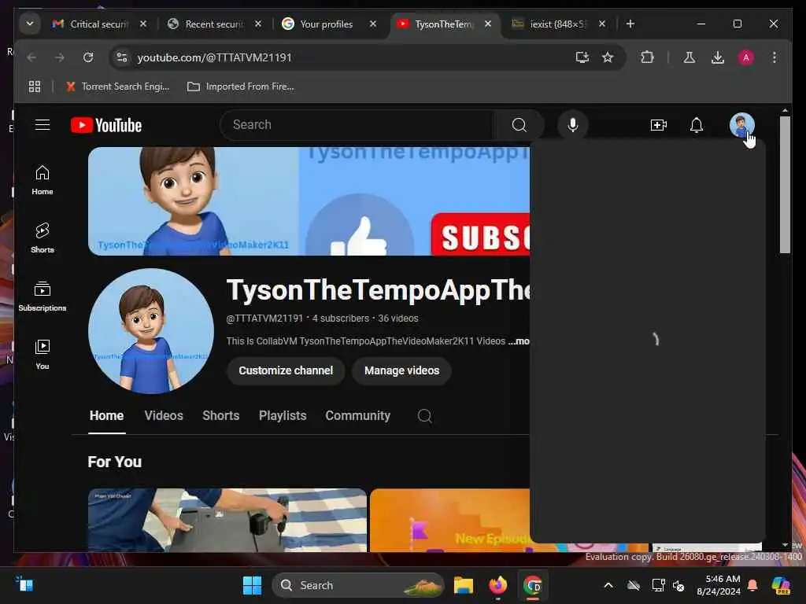The image size is (806, 604).
Task: Open You in YouTube sidebar
Action: [43, 355]
